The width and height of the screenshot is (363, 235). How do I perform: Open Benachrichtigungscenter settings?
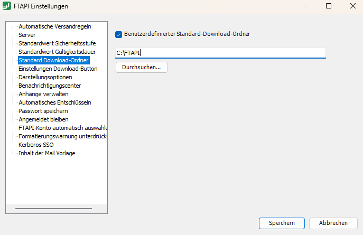(50, 86)
